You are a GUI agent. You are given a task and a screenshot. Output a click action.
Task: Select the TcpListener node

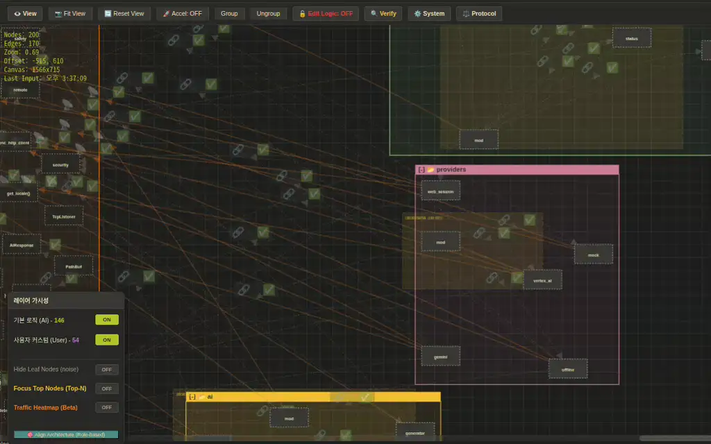pyautogui.click(x=63, y=216)
